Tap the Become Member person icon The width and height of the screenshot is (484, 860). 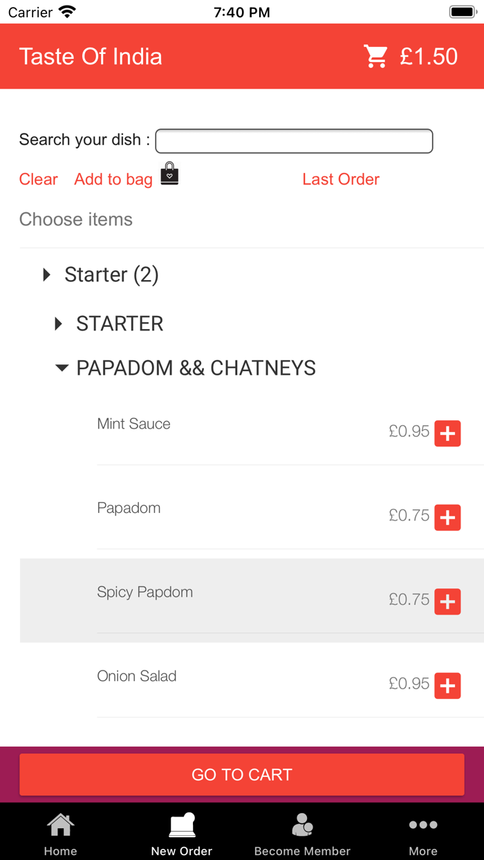pyautogui.click(x=302, y=823)
